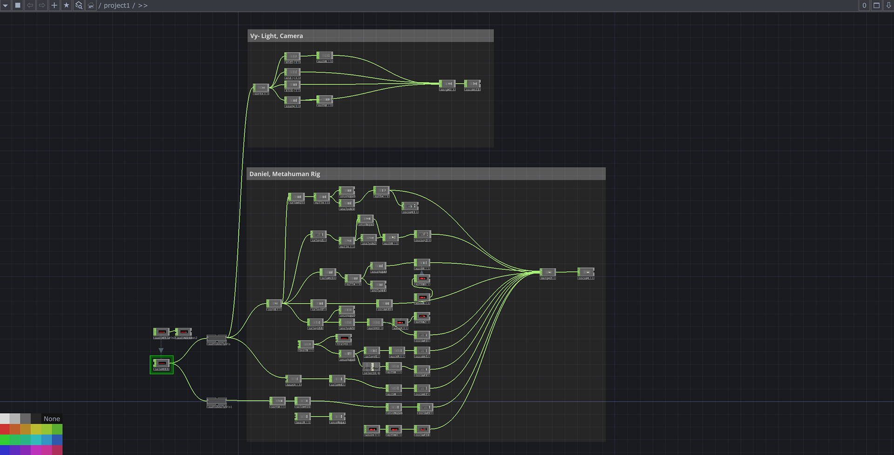This screenshot has width=894, height=455.
Task: Jump to home network icon
Action: click(91, 6)
